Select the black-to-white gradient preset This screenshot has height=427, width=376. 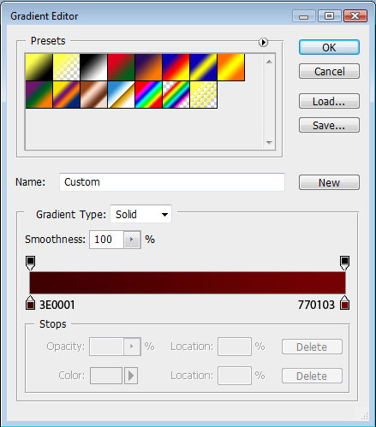point(94,68)
